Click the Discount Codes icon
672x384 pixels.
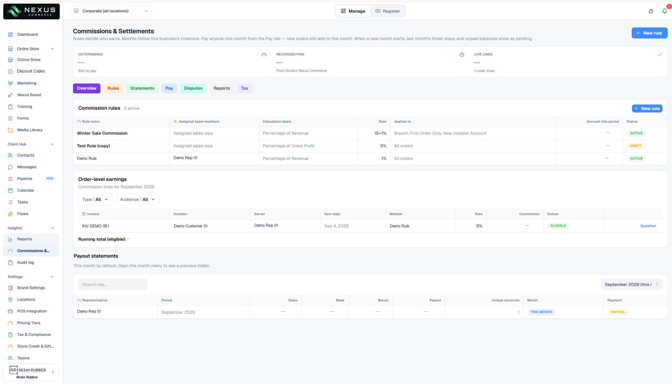(x=10, y=71)
